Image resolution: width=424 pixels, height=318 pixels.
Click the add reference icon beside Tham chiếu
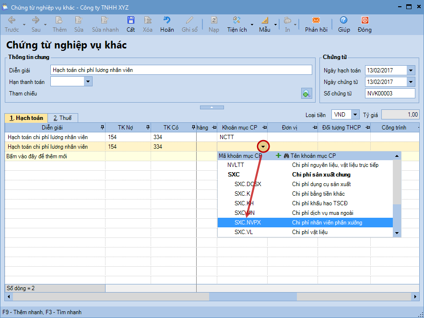pyautogui.click(x=306, y=94)
